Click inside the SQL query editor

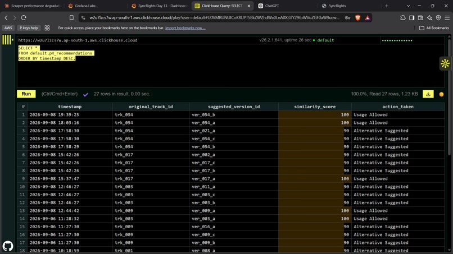coord(230,66)
